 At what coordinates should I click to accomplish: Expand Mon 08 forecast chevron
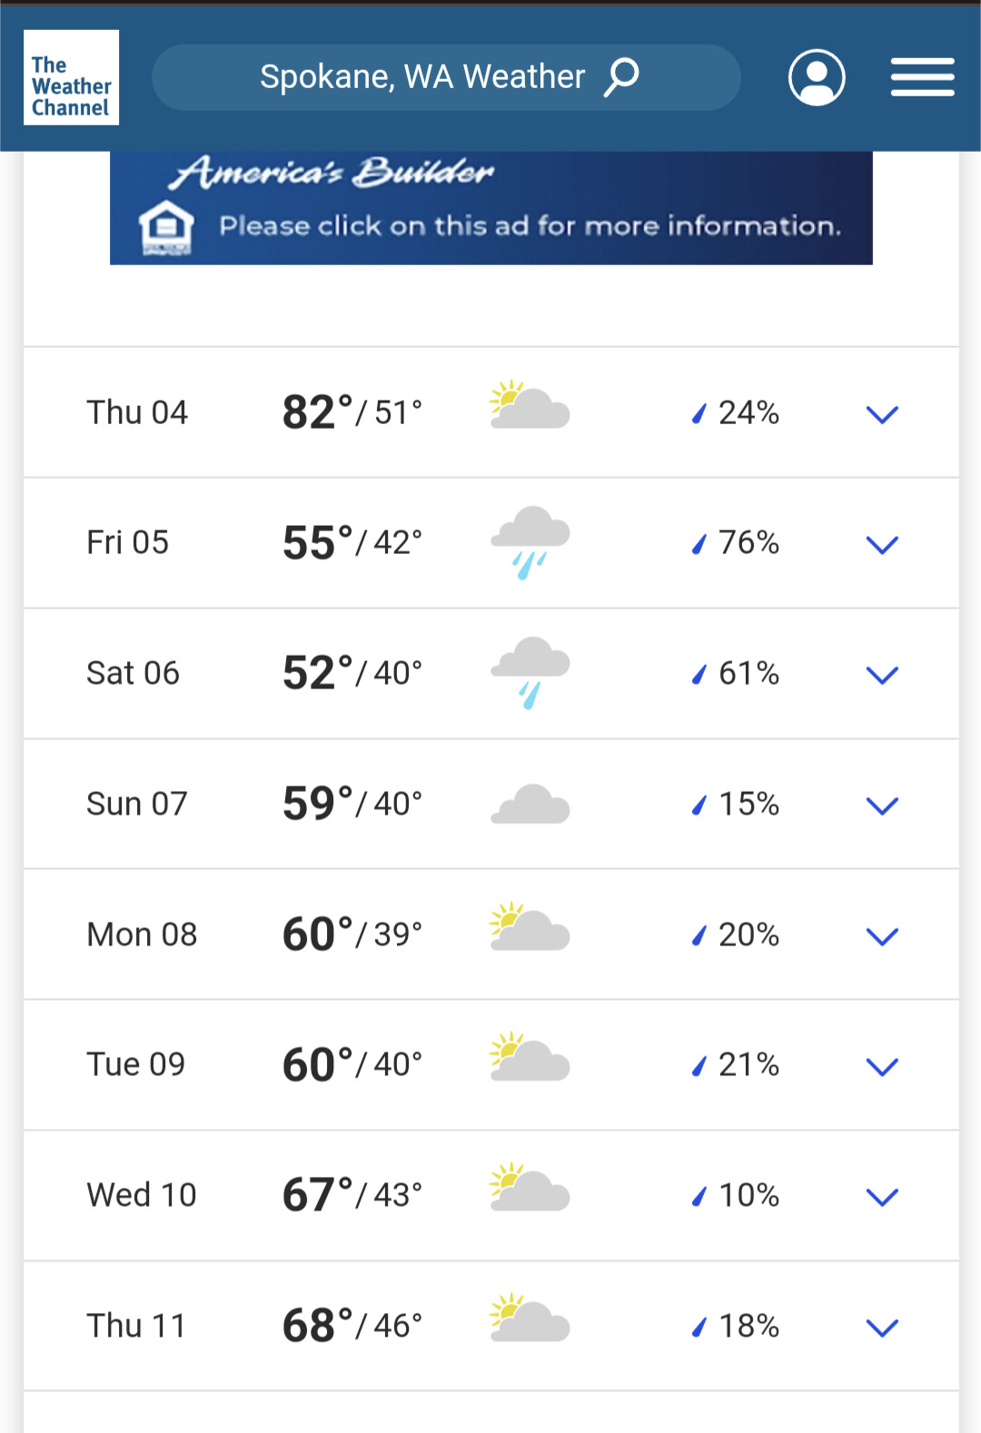pos(882,936)
